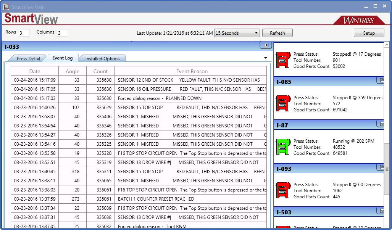Select the Event Log tab
The width and height of the screenshot is (392, 230).
click(x=63, y=58)
